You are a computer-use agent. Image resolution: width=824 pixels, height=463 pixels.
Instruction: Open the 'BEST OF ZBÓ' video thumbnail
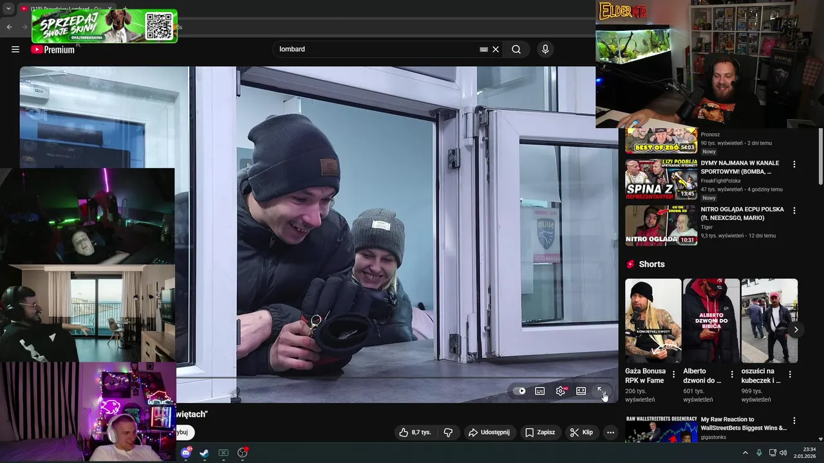[661, 140]
